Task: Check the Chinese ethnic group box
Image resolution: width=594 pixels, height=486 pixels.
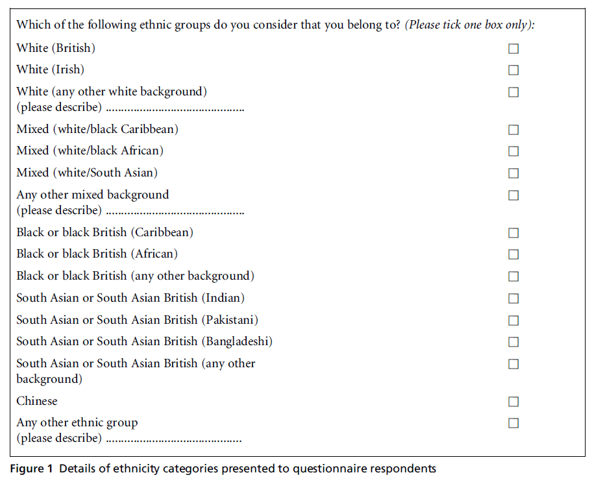Action: pyautogui.click(x=514, y=402)
